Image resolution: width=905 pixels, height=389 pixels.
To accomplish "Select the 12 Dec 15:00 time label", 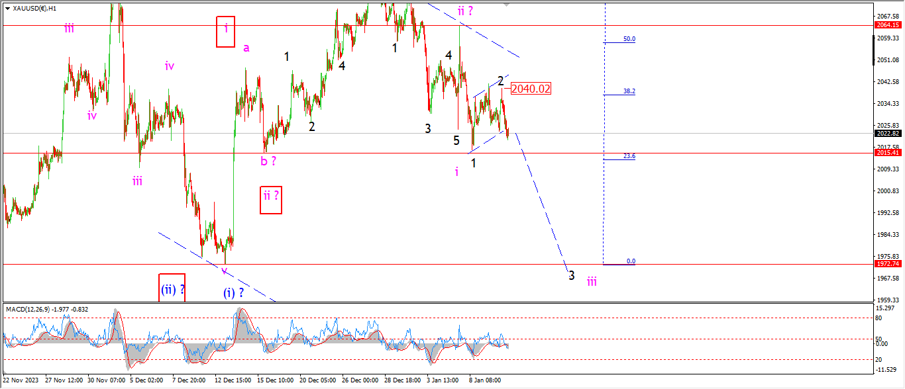I will (233, 380).
